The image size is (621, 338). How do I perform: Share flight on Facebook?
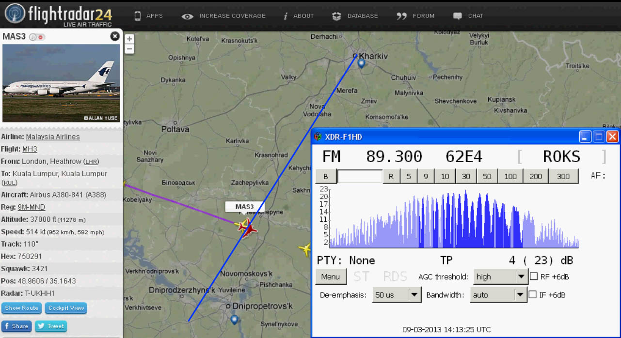(x=16, y=326)
